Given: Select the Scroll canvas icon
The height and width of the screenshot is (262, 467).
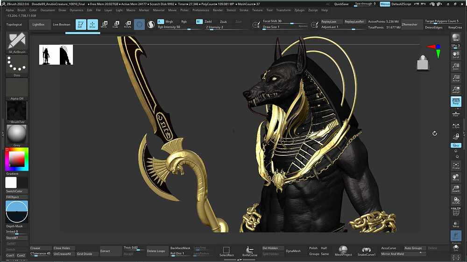Looking at the screenshot, I should [456, 55].
